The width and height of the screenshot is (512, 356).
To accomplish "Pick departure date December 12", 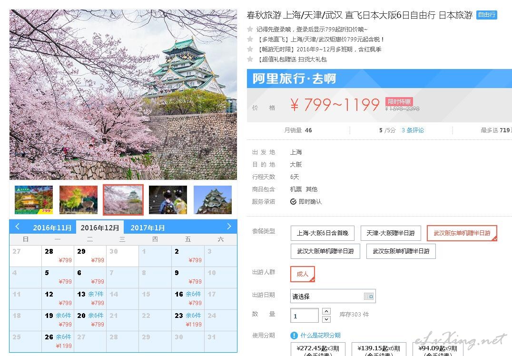I will coord(58,299).
